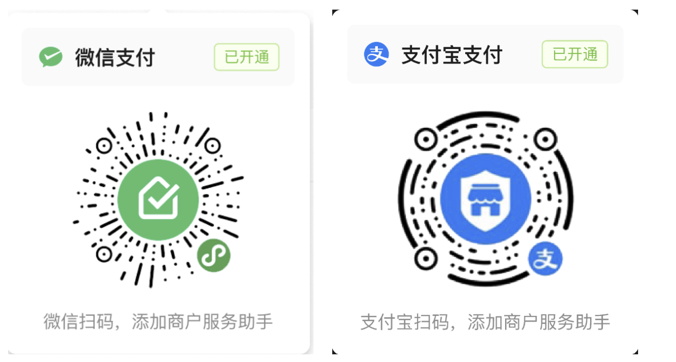This screenshot has width=676, height=362.
Task: Click the bottom-left locator circle of Alipay code
Action: 425,259
